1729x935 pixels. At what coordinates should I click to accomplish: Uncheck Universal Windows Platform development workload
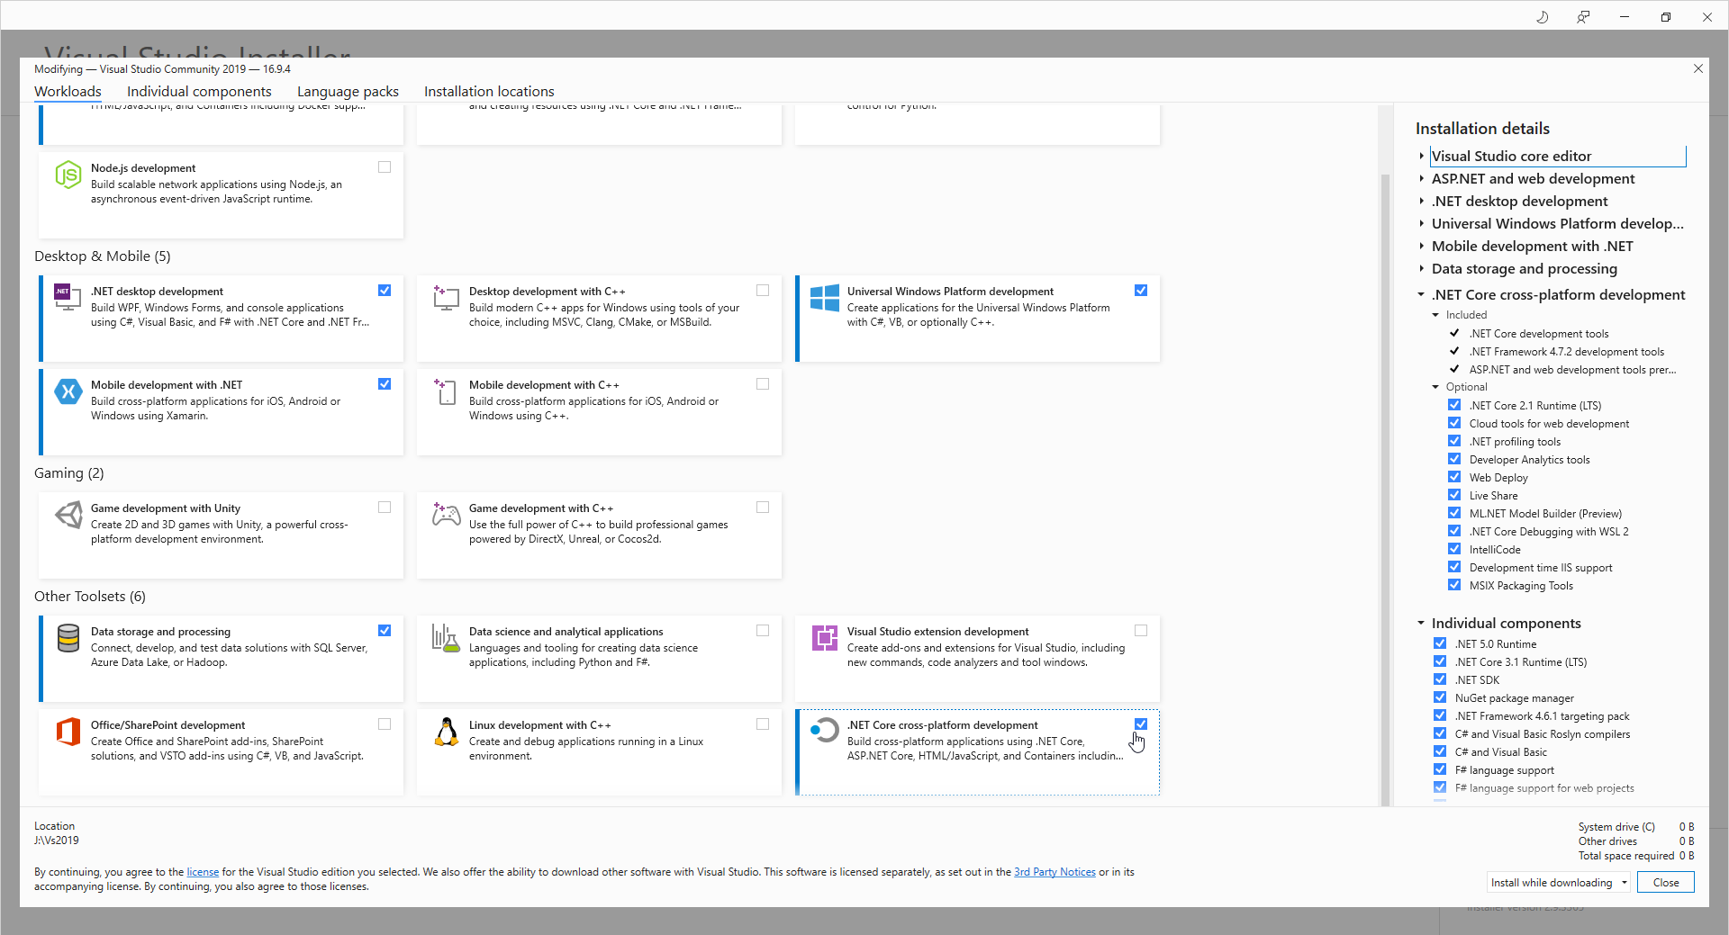pos(1141,291)
